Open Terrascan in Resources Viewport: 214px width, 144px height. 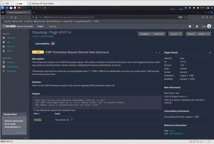[x=12, y=71]
